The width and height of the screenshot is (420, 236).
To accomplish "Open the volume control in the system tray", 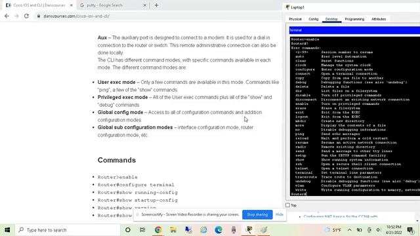I will tap(378, 230).
